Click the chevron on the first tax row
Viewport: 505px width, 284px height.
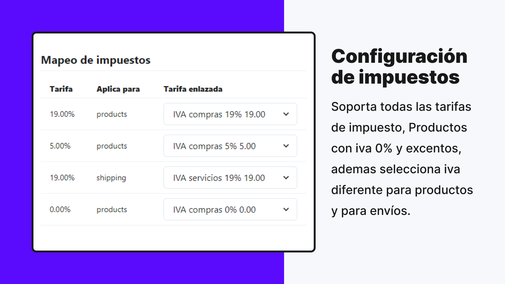(x=286, y=114)
